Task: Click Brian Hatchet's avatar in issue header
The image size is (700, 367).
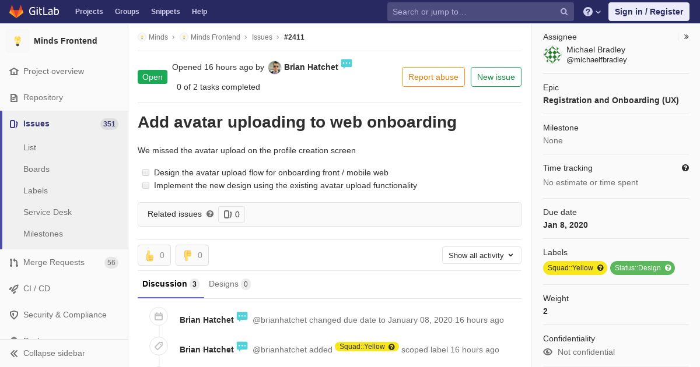Action: 275,68
